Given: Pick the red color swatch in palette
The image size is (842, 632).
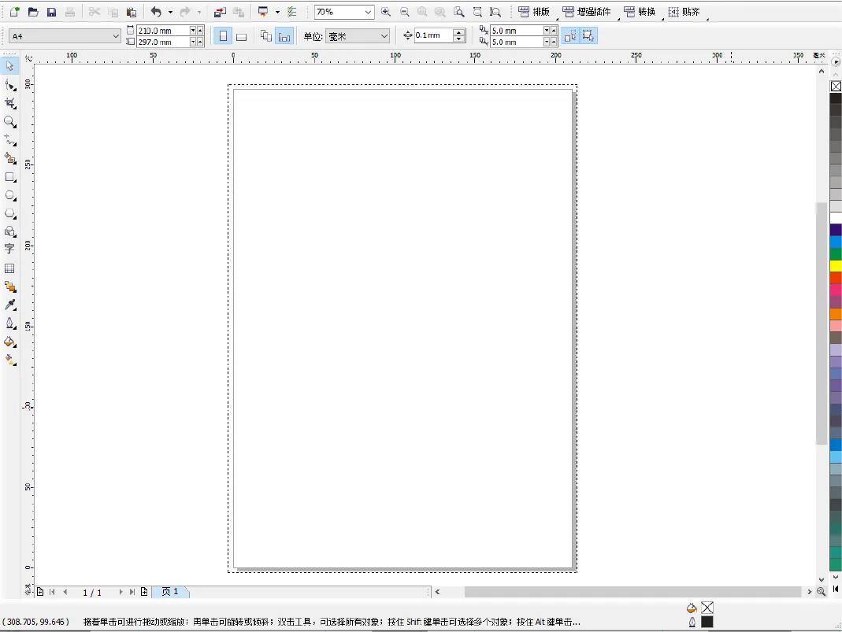Looking at the screenshot, I should [x=836, y=277].
